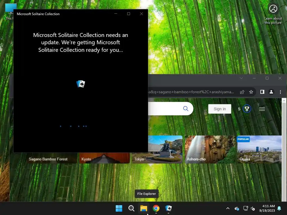287x215 pixels.
Task: Close the Chrome window
Action: [280, 78]
